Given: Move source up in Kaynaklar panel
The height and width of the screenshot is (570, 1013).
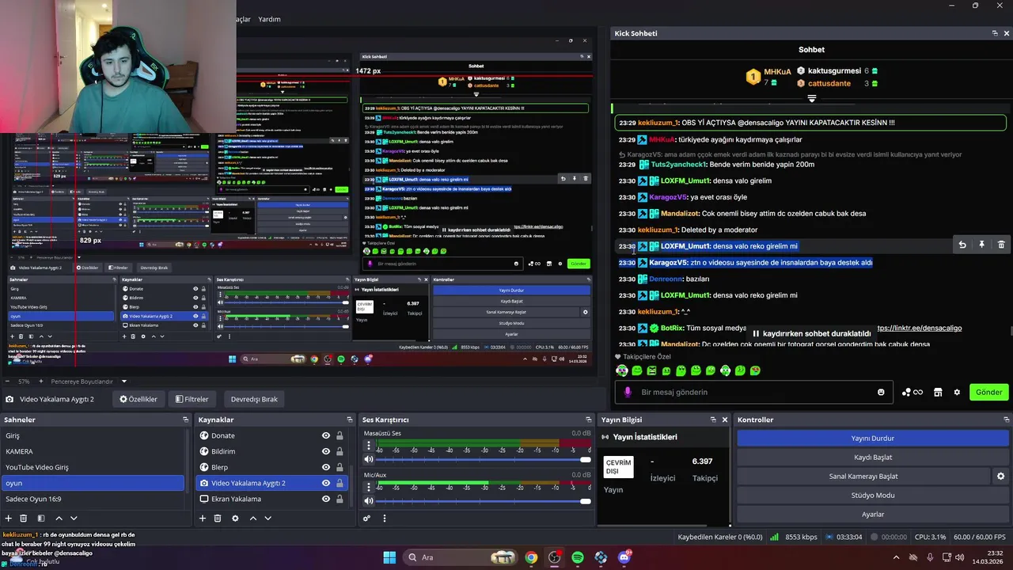Looking at the screenshot, I should 253,519.
